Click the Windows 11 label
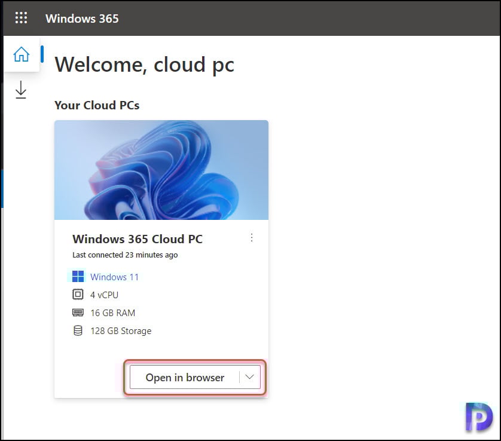This screenshot has height=441, width=501. click(114, 277)
